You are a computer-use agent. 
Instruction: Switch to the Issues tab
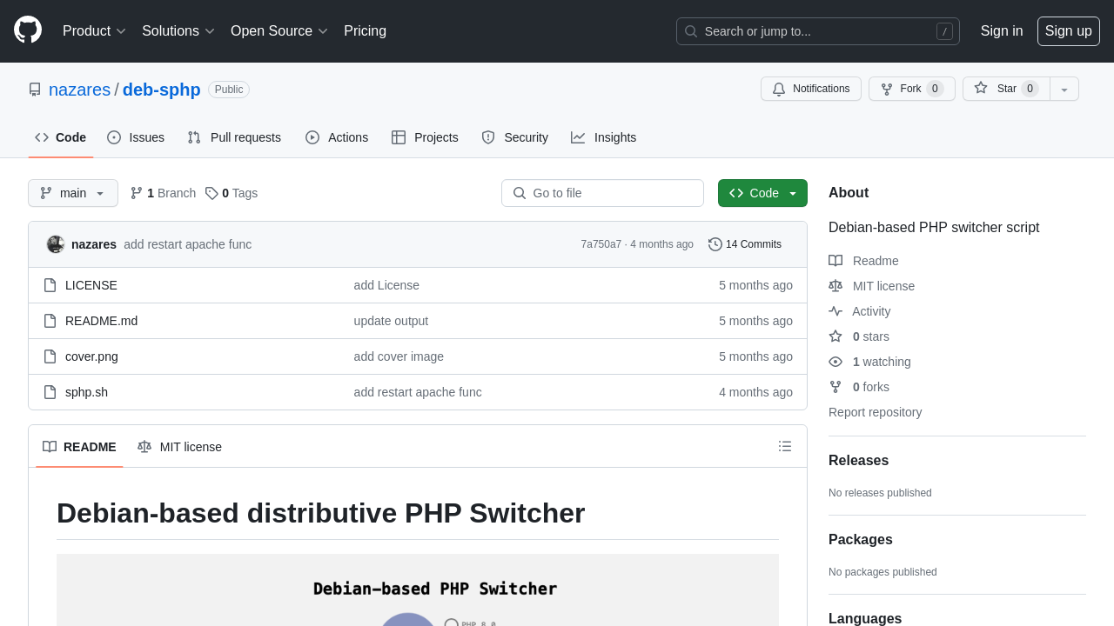pos(136,137)
